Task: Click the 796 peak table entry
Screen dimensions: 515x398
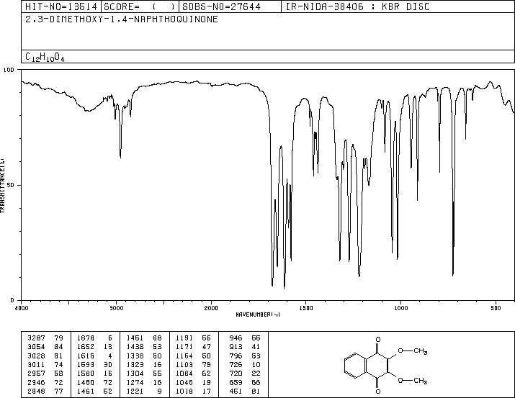Action: pos(236,356)
